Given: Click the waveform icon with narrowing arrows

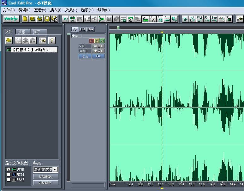Looking at the screenshot, I should (229, 19).
